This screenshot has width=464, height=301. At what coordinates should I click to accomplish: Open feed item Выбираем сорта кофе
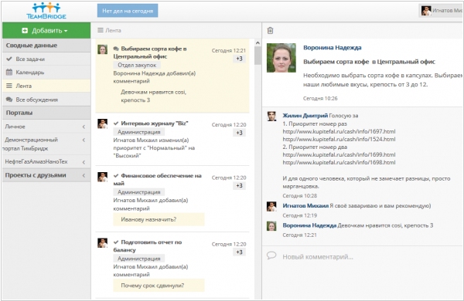(150, 52)
